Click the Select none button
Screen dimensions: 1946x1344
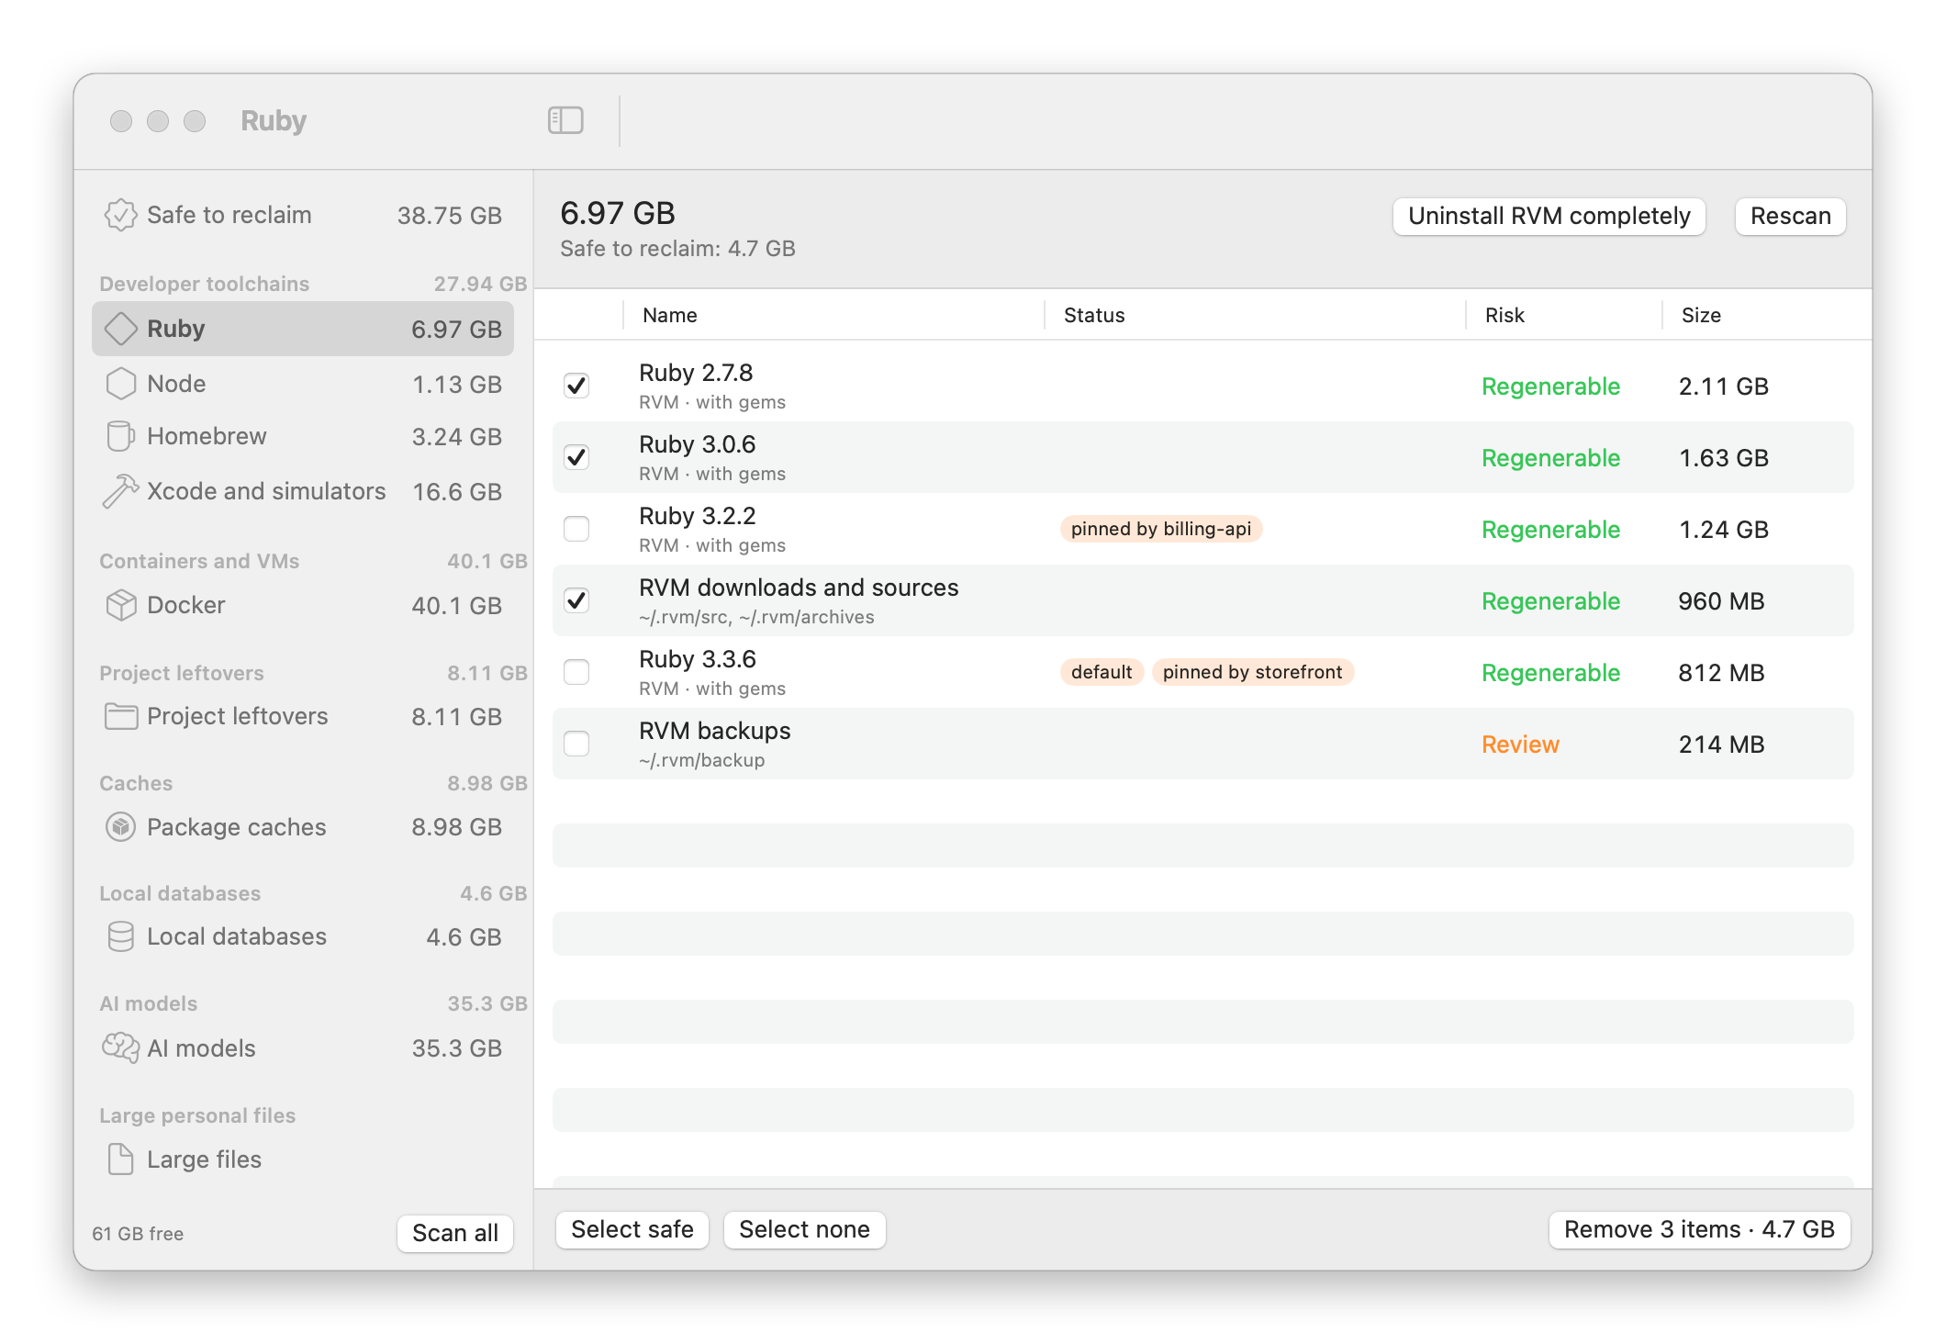coord(804,1229)
